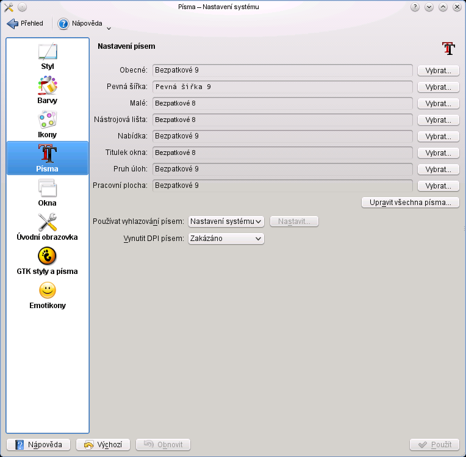
Task: Click the fonts module header icon
Action: point(448,48)
